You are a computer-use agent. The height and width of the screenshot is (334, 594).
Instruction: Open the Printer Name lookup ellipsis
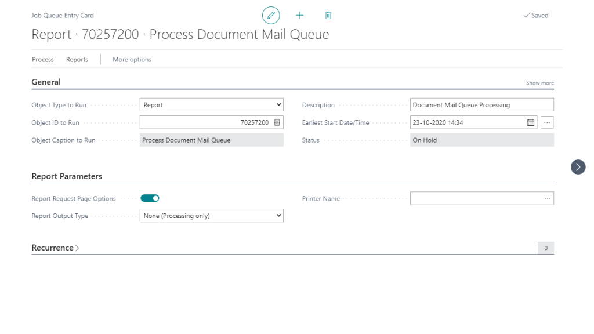tap(546, 198)
